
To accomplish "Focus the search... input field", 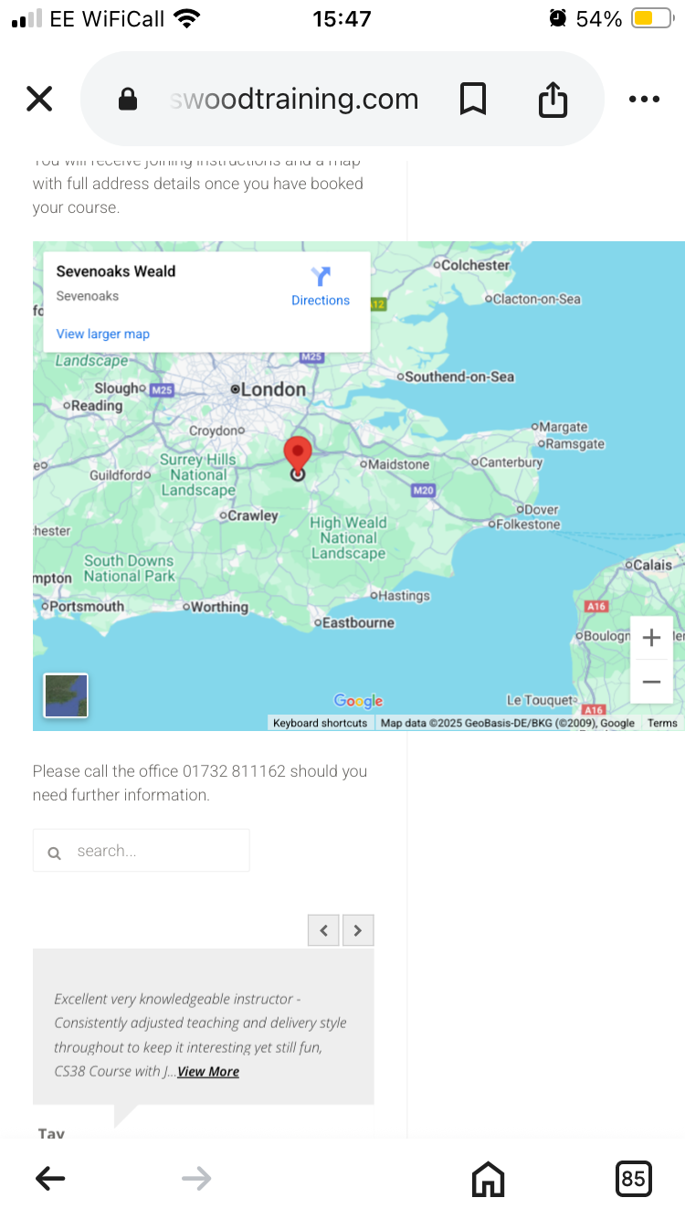I will (142, 851).
